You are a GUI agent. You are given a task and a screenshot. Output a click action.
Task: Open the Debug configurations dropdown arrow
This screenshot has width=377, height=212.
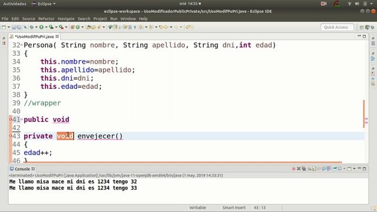point(37,27)
